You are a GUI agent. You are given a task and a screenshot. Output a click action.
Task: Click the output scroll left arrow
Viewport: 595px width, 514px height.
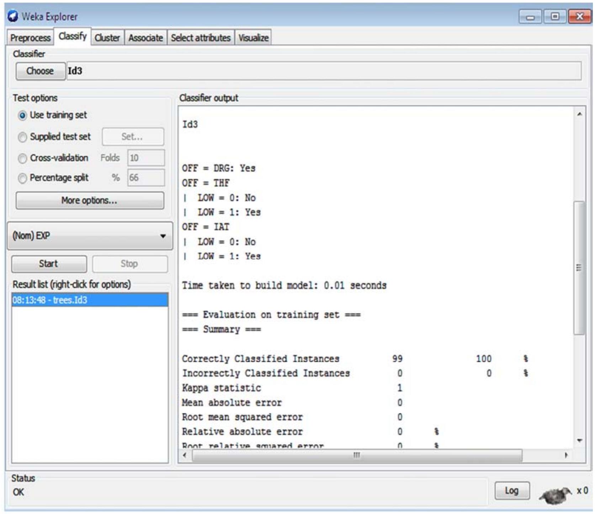point(185,455)
